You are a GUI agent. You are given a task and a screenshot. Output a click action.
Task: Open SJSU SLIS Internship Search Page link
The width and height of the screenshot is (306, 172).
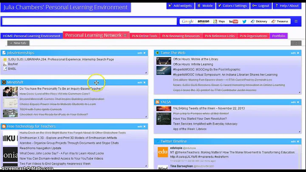click(x=61, y=60)
